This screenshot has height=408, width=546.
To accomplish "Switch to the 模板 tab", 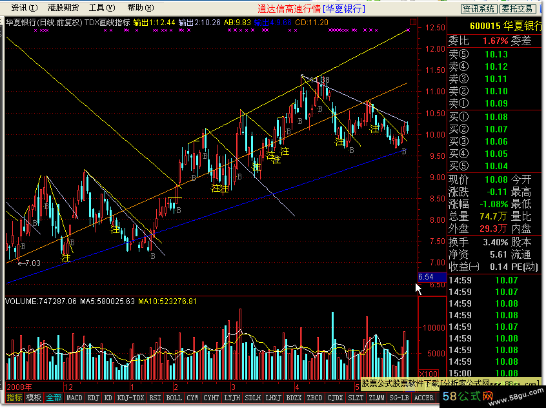I will click(34, 398).
